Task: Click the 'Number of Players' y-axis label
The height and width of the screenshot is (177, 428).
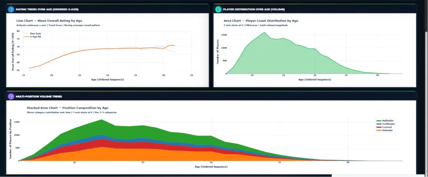Action: pyautogui.click(x=218, y=52)
